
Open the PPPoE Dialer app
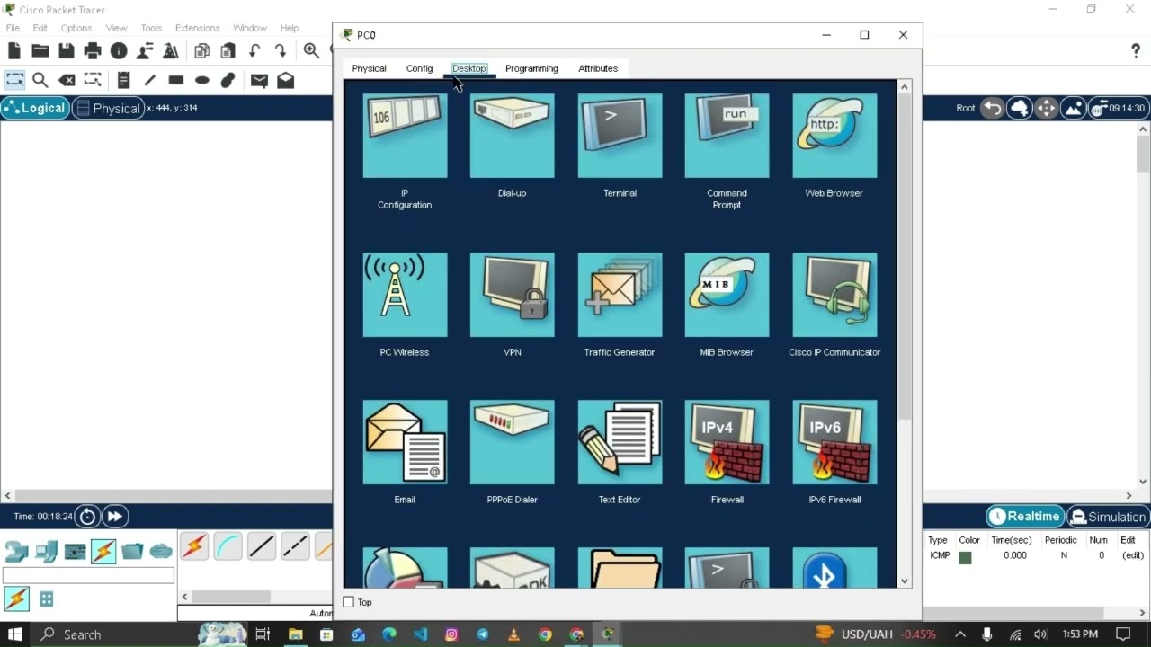(512, 442)
